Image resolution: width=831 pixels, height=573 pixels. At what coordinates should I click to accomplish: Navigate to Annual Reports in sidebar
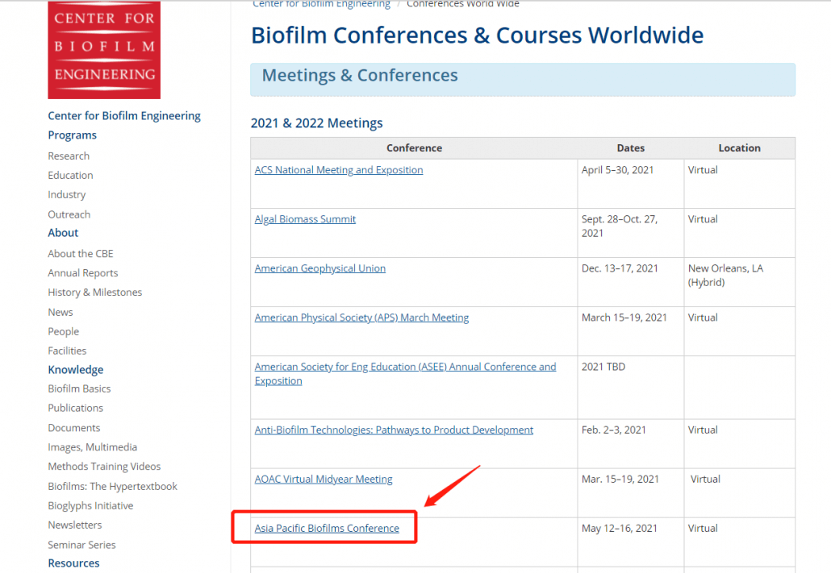[x=83, y=273]
